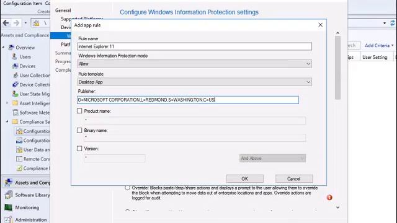Screen dimensions: 397x223
Task: Open Monitoring workspace icon
Action: point(8,208)
